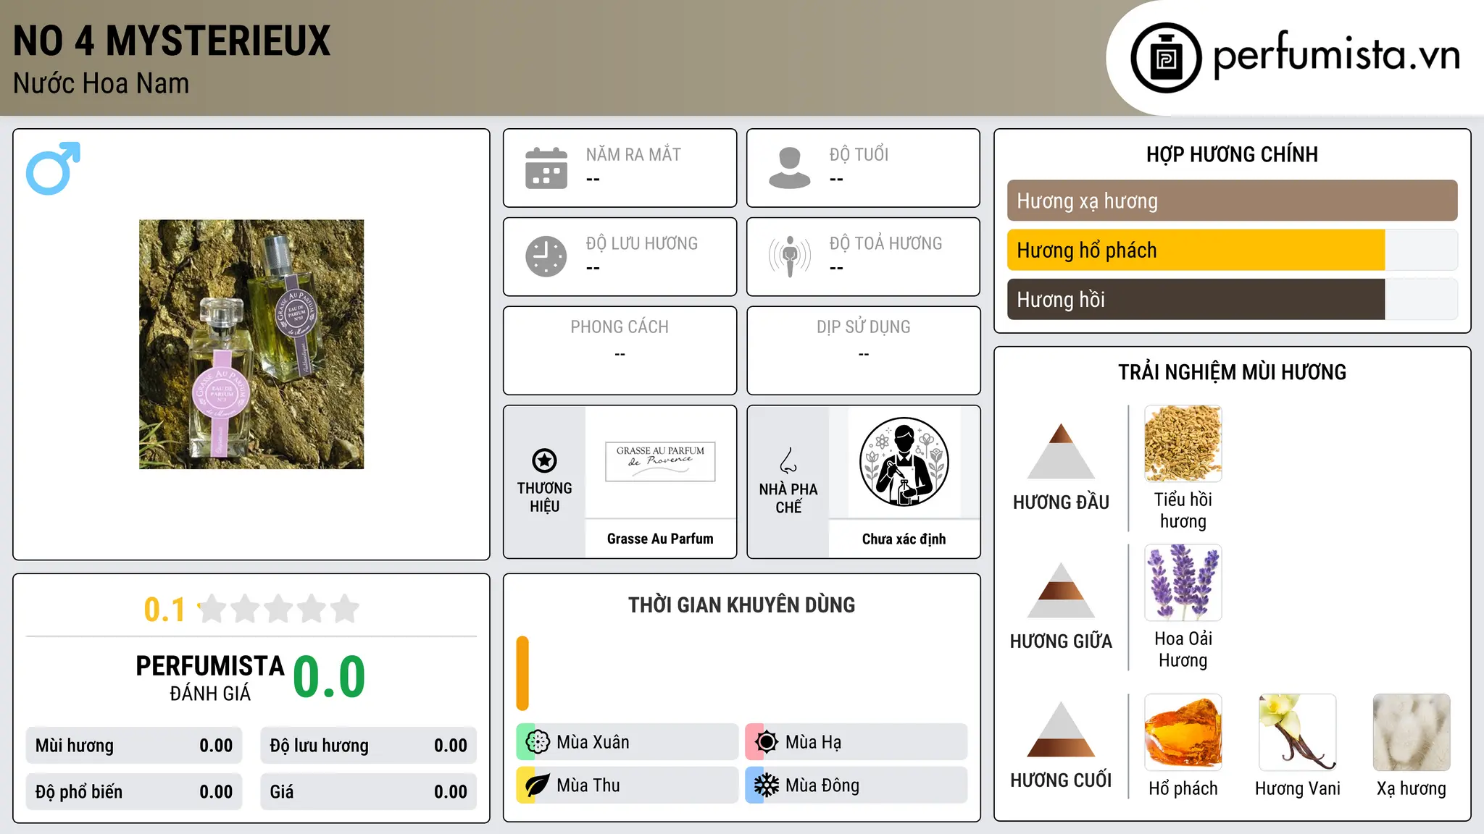1484x834 pixels.
Task: Click the Hoa Oải Hương note name
Action: click(x=1183, y=649)
